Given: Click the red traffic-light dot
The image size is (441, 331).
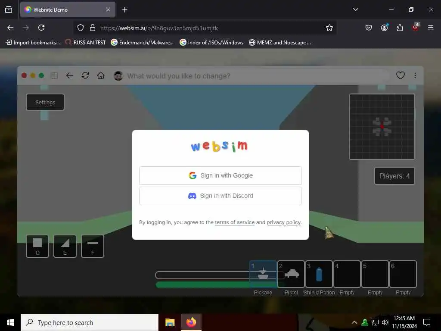Looking at the screenshot, I should 24,75.
